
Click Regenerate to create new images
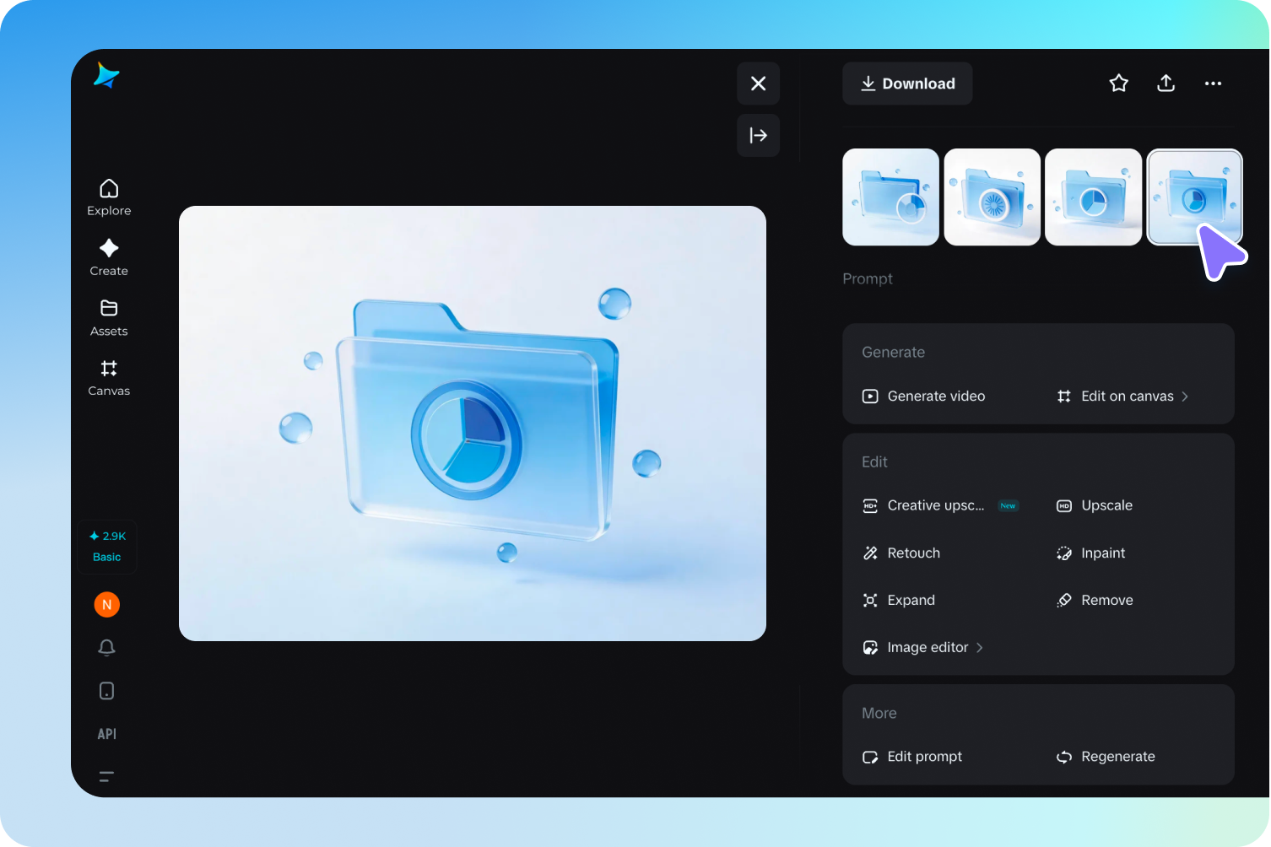(x=1117, y=757)
